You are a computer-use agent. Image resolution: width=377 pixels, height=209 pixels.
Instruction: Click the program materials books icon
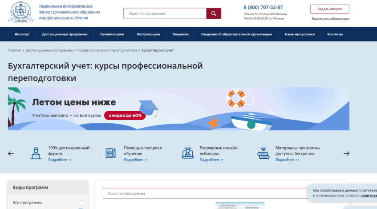pos(263,153)
